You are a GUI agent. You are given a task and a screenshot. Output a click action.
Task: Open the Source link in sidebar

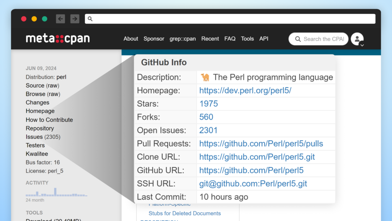click(35, 86)
